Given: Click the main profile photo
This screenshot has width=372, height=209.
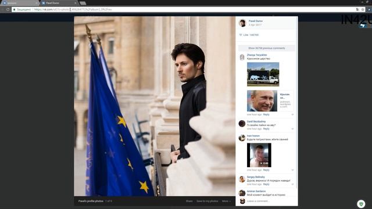Looking at the screenshot, I should point(155,106).
